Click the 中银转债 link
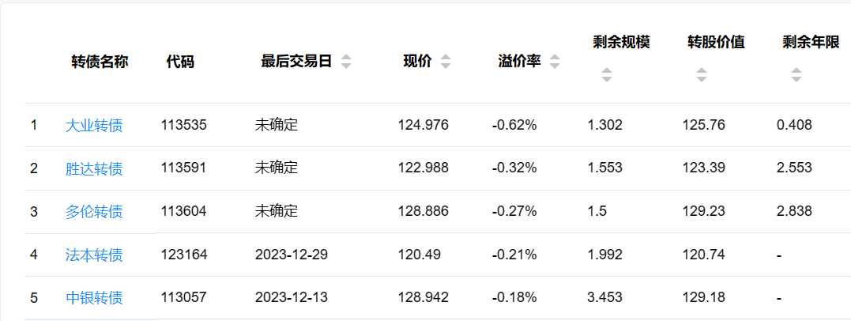Screen dimensions: 851x321 coord(94,298)
